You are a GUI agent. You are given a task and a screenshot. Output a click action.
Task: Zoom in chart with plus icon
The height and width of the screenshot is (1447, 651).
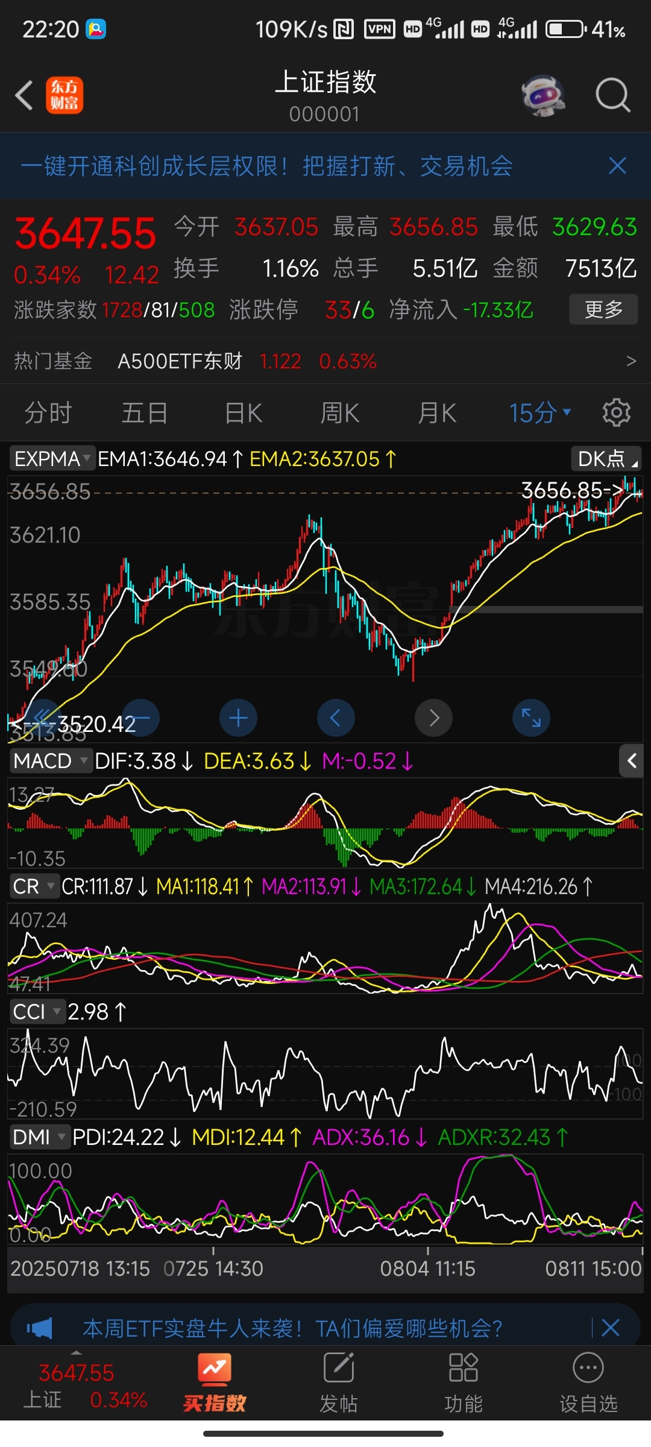tap(239, 717)
